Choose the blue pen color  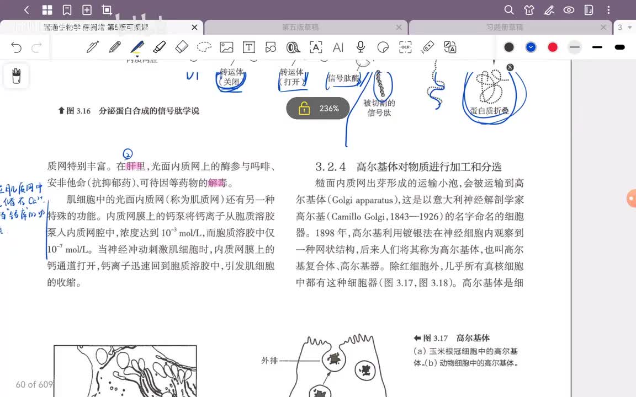click(531, 47)
